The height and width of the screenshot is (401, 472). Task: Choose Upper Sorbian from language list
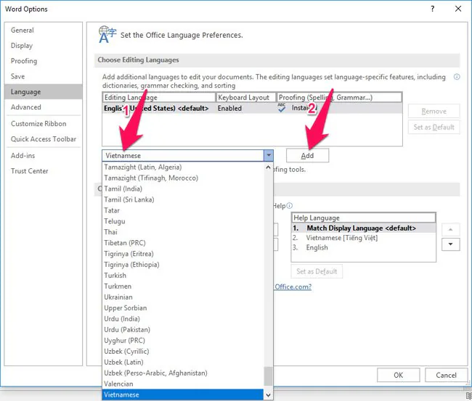(183, 307)
